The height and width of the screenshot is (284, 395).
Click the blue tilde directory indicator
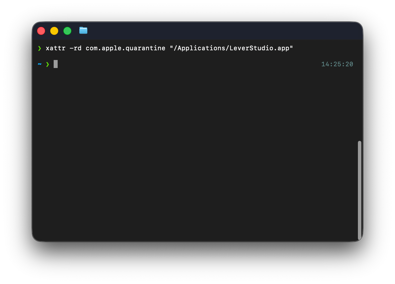[x=40, y=64]
